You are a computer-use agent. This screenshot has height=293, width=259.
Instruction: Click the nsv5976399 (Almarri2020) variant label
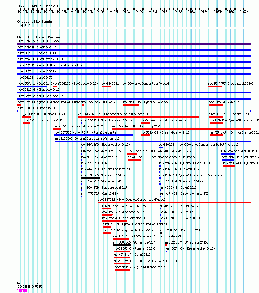click(x=38, y=41)
